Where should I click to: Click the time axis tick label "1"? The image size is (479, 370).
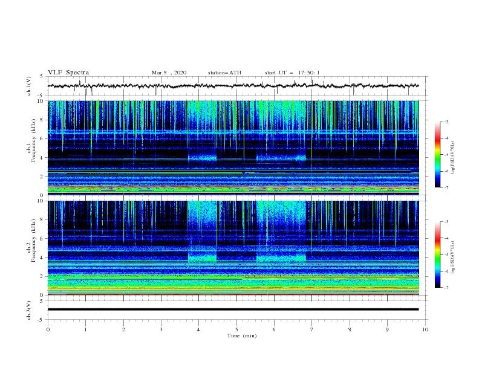pos(85,329)
